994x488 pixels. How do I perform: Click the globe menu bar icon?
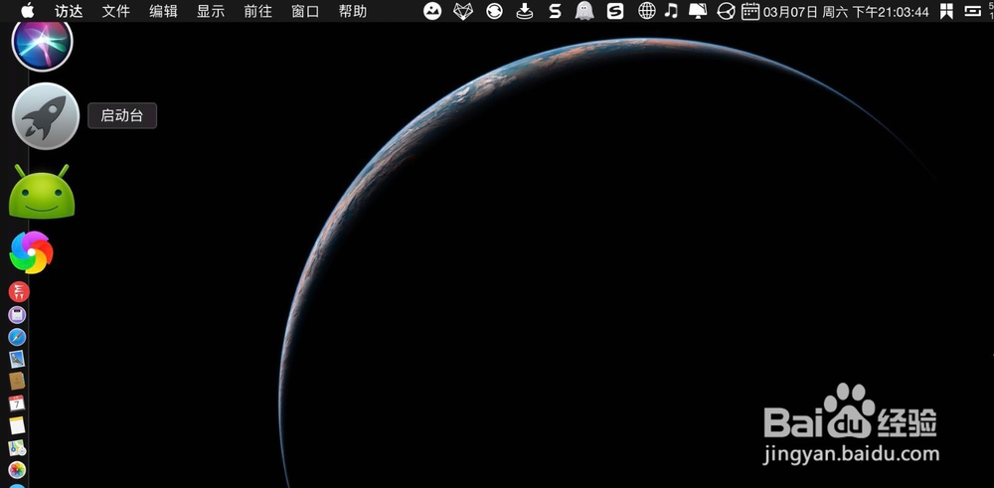[x=647, y=11]
